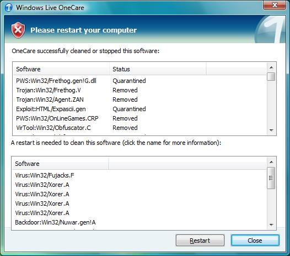Select the PWS:Win32/Frethog.gen!G.dll entry

(56, 81)
